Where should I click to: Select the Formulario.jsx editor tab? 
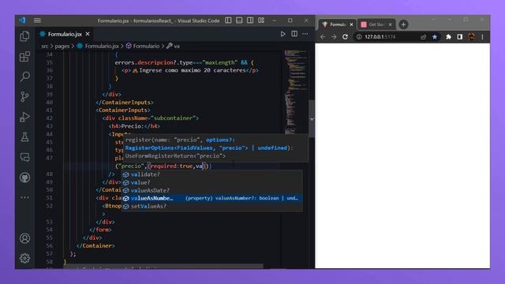tap(65, 34)
